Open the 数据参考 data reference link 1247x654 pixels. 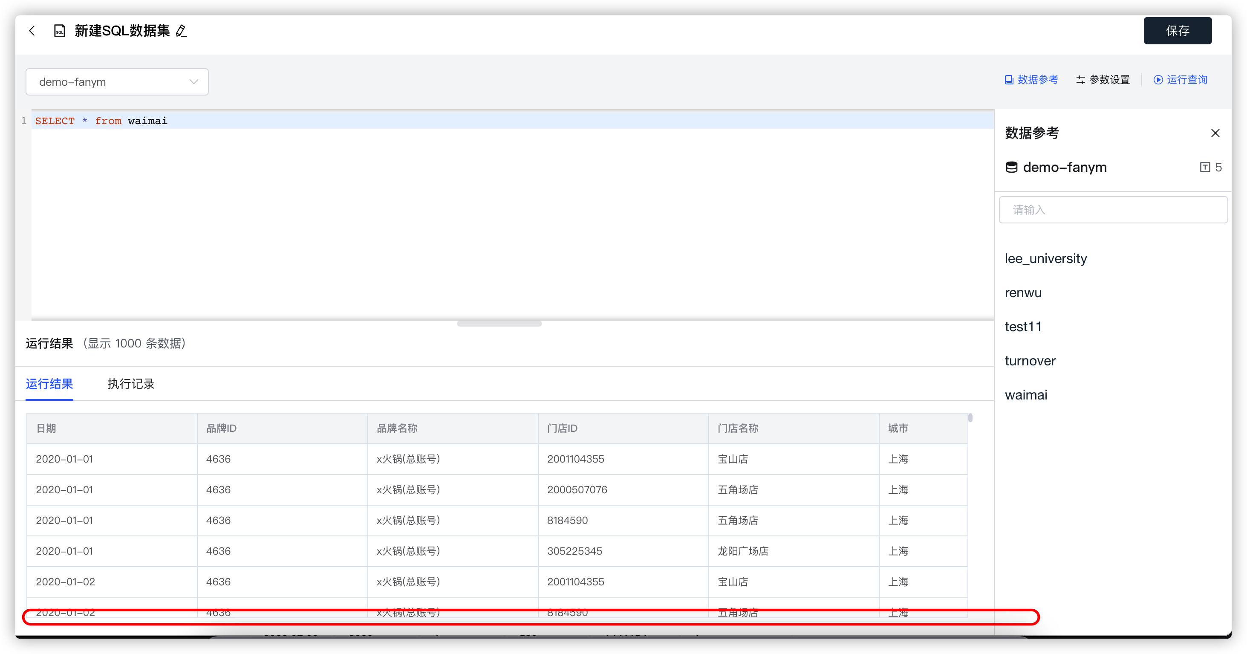pyautogui.click(x=1031, y=80)
